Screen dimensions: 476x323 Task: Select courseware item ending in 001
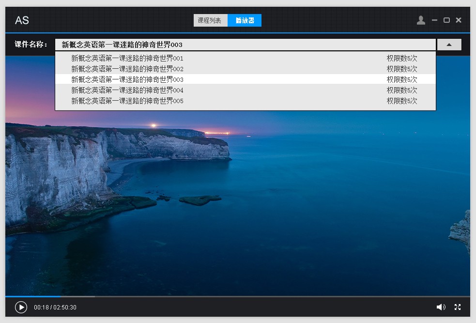[127, 58]
